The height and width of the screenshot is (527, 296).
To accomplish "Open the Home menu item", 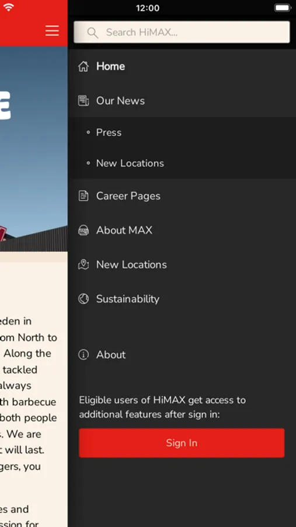I will [110, 66].
